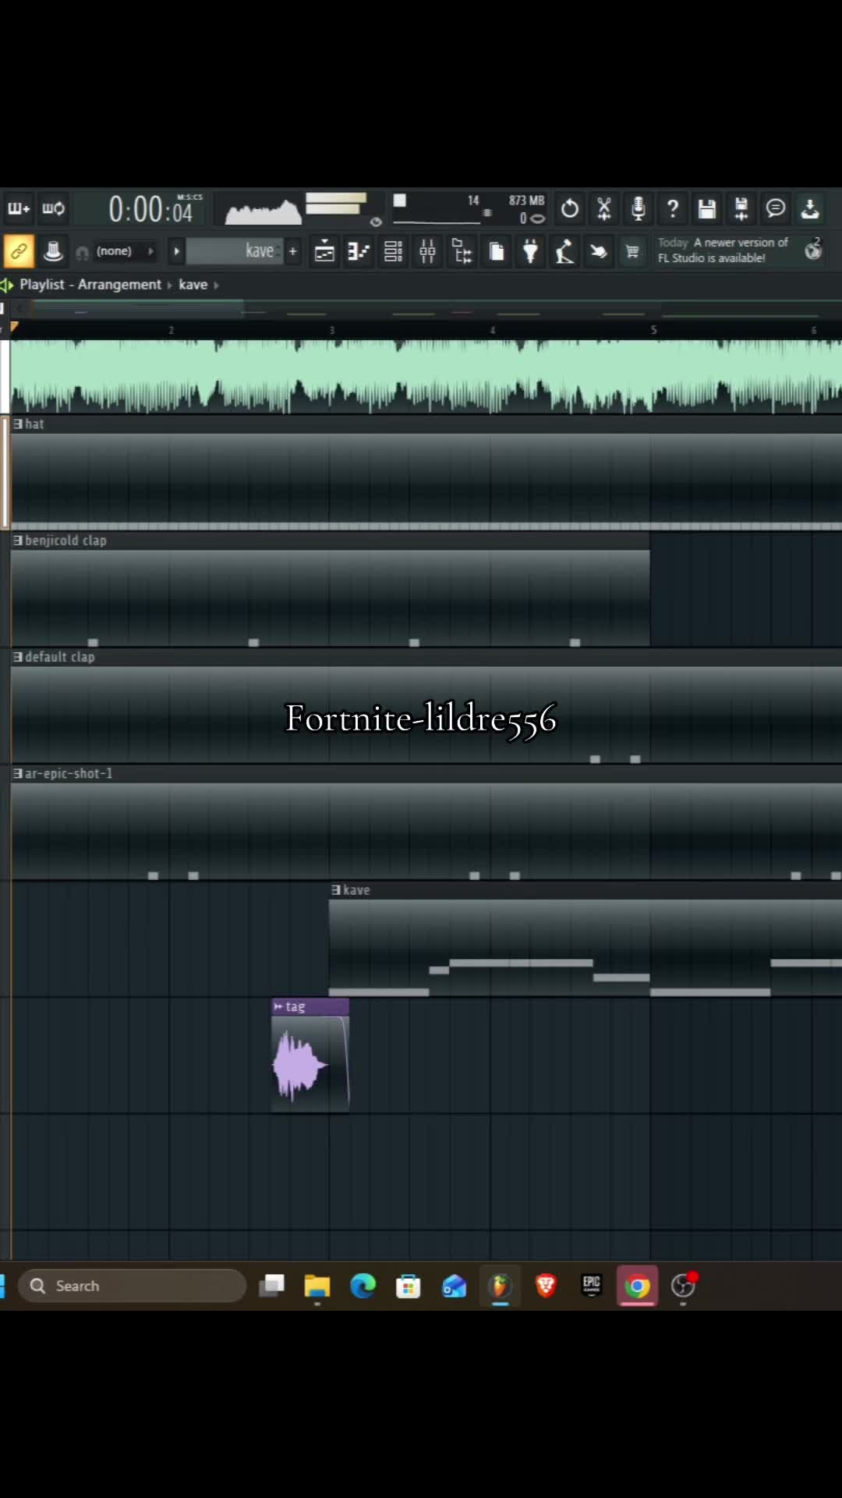This screenshot has height=1498, width=842.
Task: Open the project picker pages icon
Action: click(496, 251)
